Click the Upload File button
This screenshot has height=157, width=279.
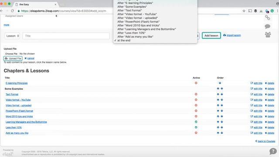click(13, 58)
